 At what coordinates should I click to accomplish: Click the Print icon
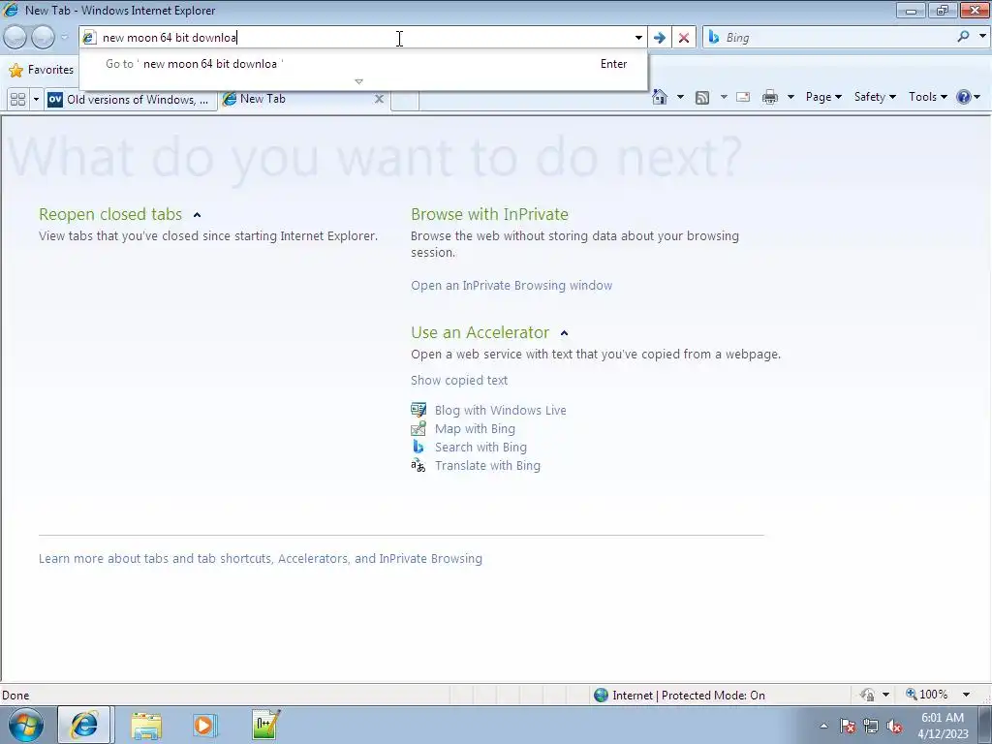[x=770, y=97]
